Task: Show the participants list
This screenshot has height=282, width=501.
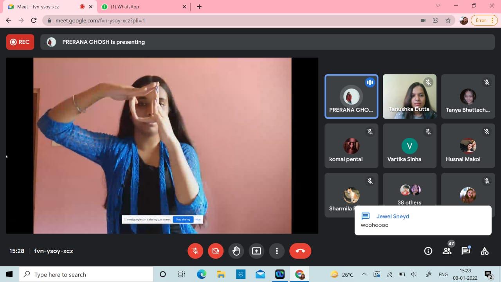Action: (447, 251)
